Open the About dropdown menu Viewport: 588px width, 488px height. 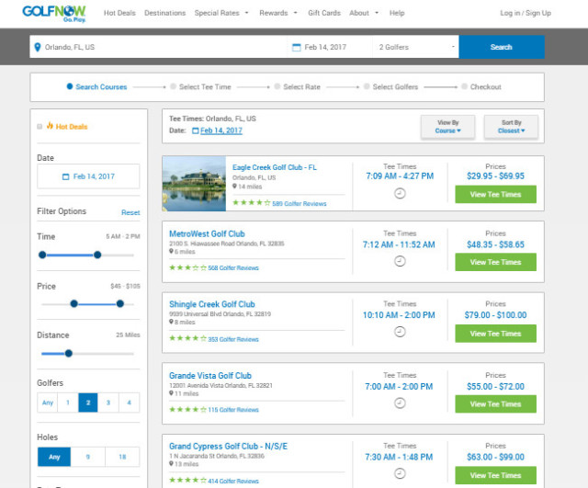point(364,13)
